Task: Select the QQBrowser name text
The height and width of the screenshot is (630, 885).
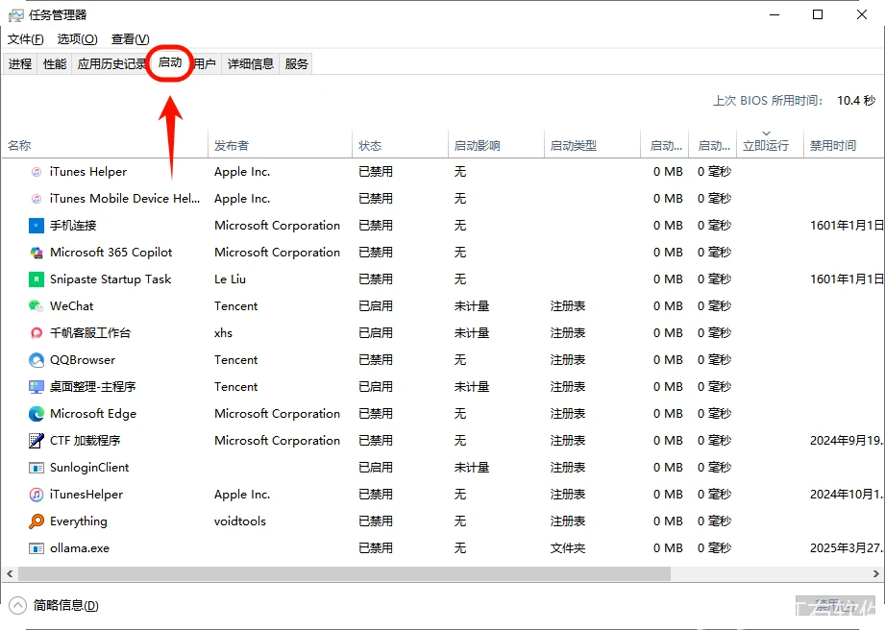Action: coord(83,360)
